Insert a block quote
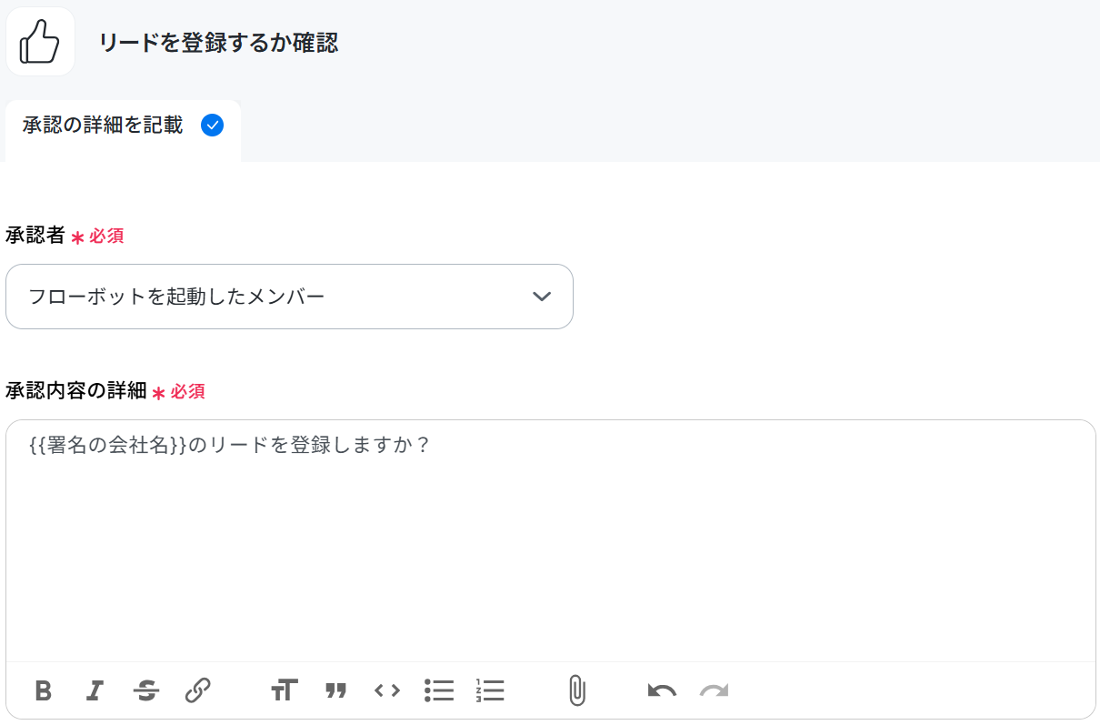1100x725 pixels. (336, 691)
